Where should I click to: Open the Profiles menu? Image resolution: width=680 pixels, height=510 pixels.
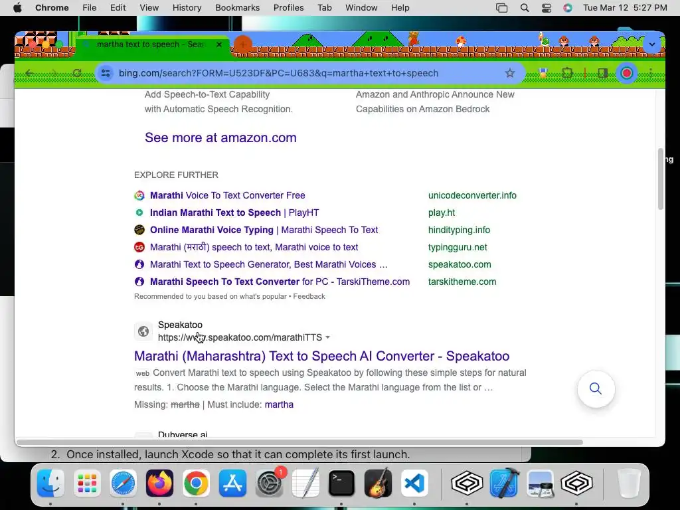[288, 8]
